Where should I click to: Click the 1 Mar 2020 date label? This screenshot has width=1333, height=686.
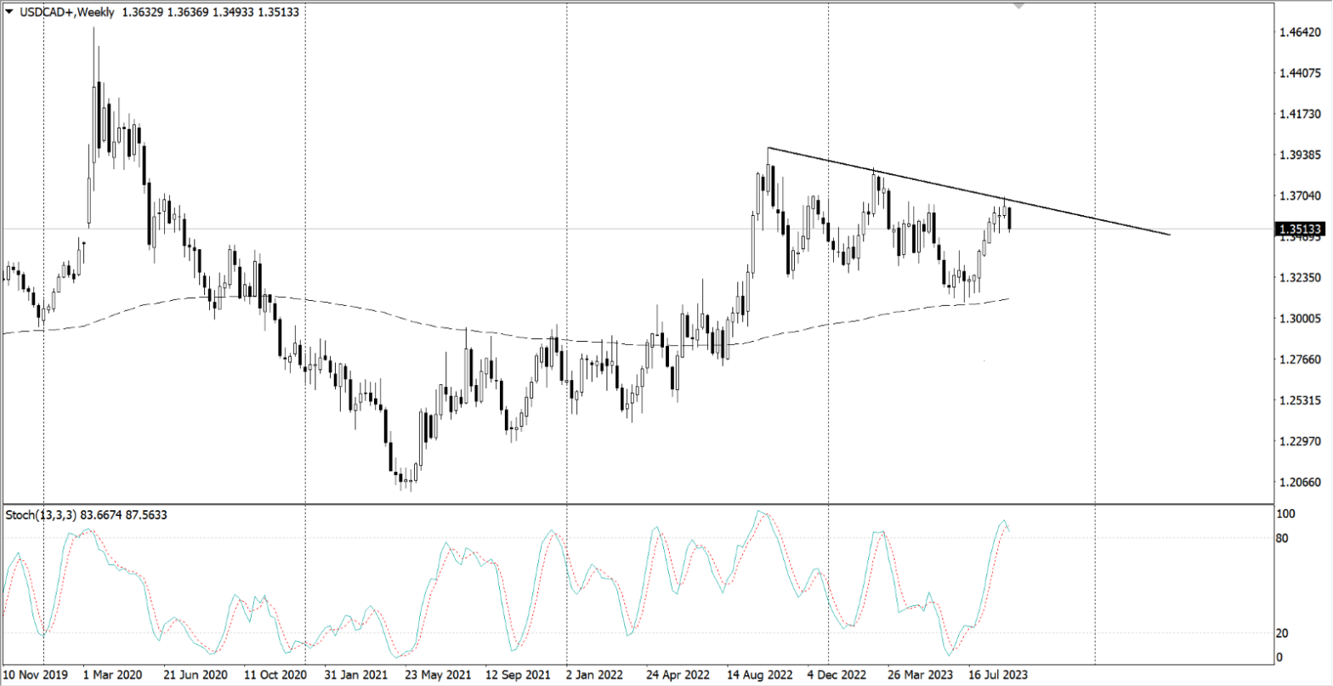click(x=113, y=673)
